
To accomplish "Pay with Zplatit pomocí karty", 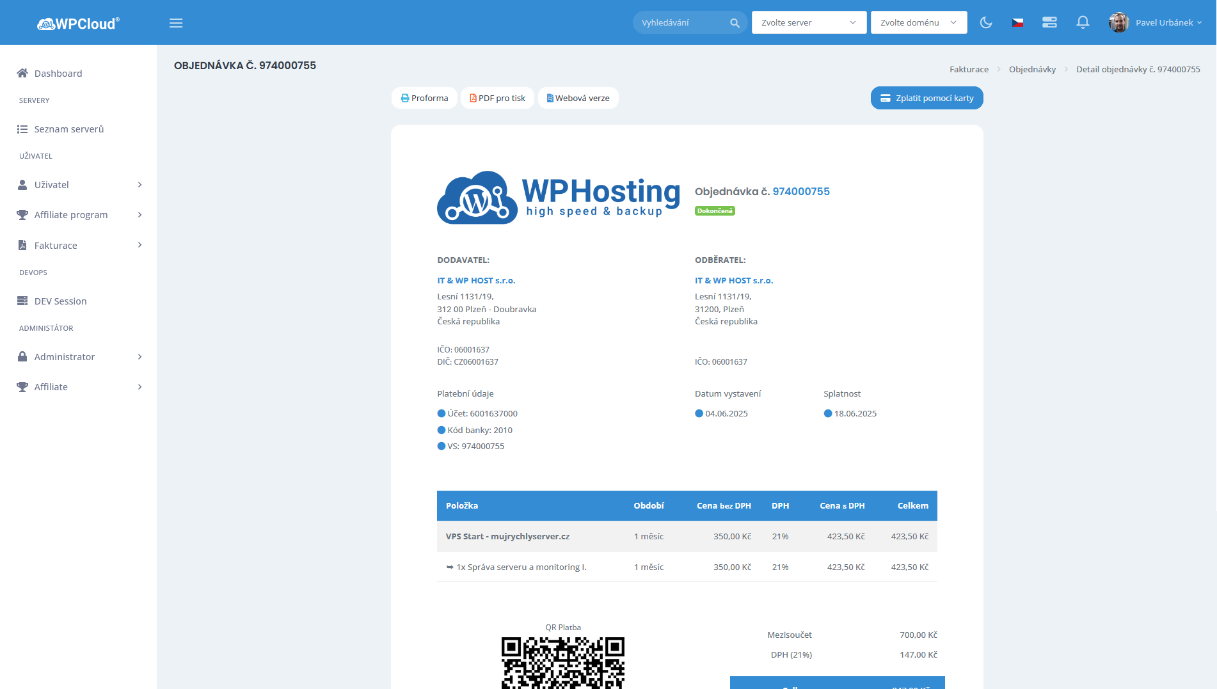I will (927, 98).
